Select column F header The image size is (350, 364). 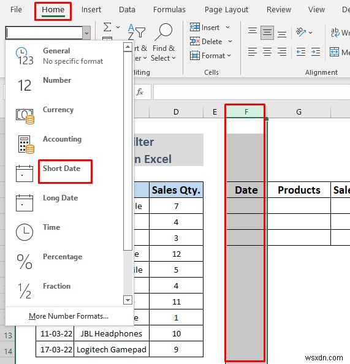[x=246, y=112]
